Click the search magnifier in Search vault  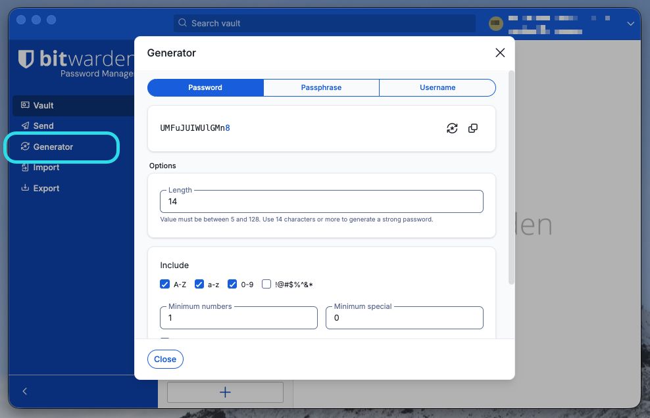(x=182, y=23)
